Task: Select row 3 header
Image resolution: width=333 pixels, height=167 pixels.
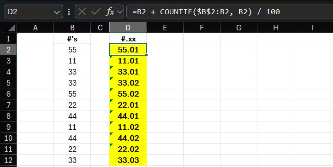Action: tap(8, 61)
